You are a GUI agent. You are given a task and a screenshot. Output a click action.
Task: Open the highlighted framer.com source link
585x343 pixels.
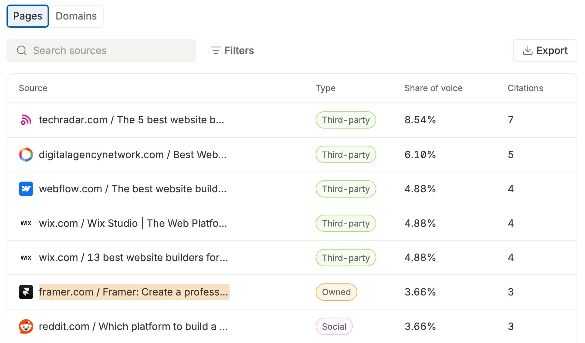(x=134, y=292)
